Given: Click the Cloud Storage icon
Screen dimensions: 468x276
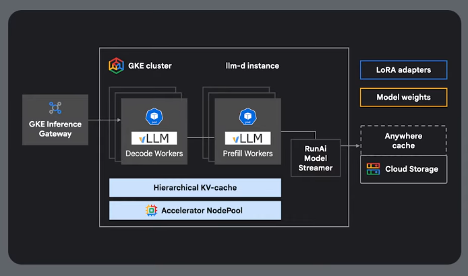Looking at the screenshot, I should (x=373, y=169).
